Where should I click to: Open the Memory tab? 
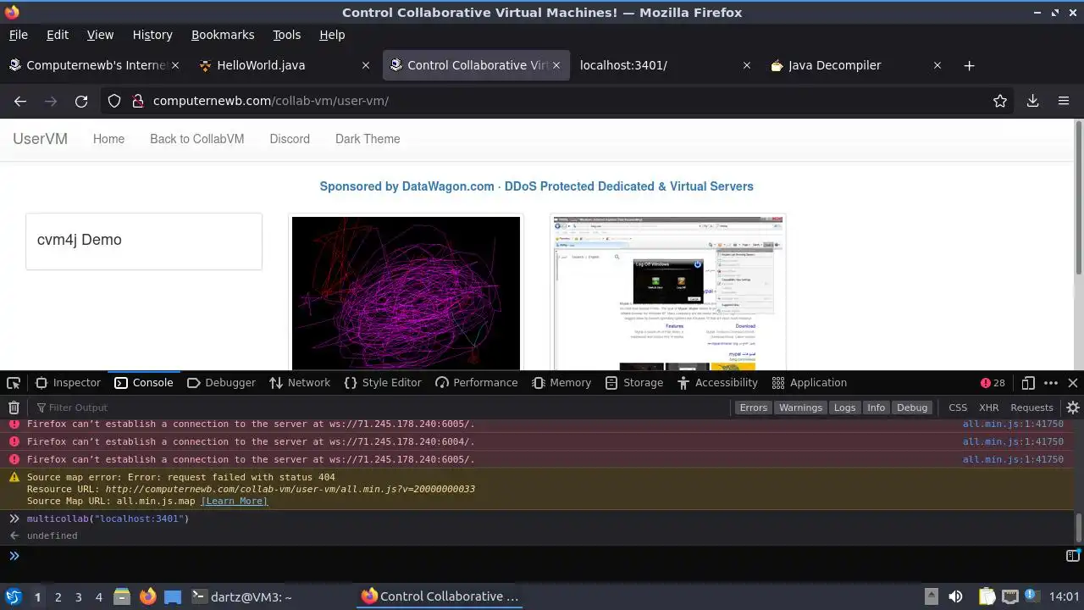coord(561,383)
